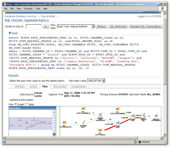
Task: Select the Table view radio button
Action: [26, 104]
